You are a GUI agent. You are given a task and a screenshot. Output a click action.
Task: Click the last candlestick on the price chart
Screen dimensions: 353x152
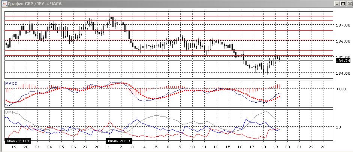click(x=280, y=58)
